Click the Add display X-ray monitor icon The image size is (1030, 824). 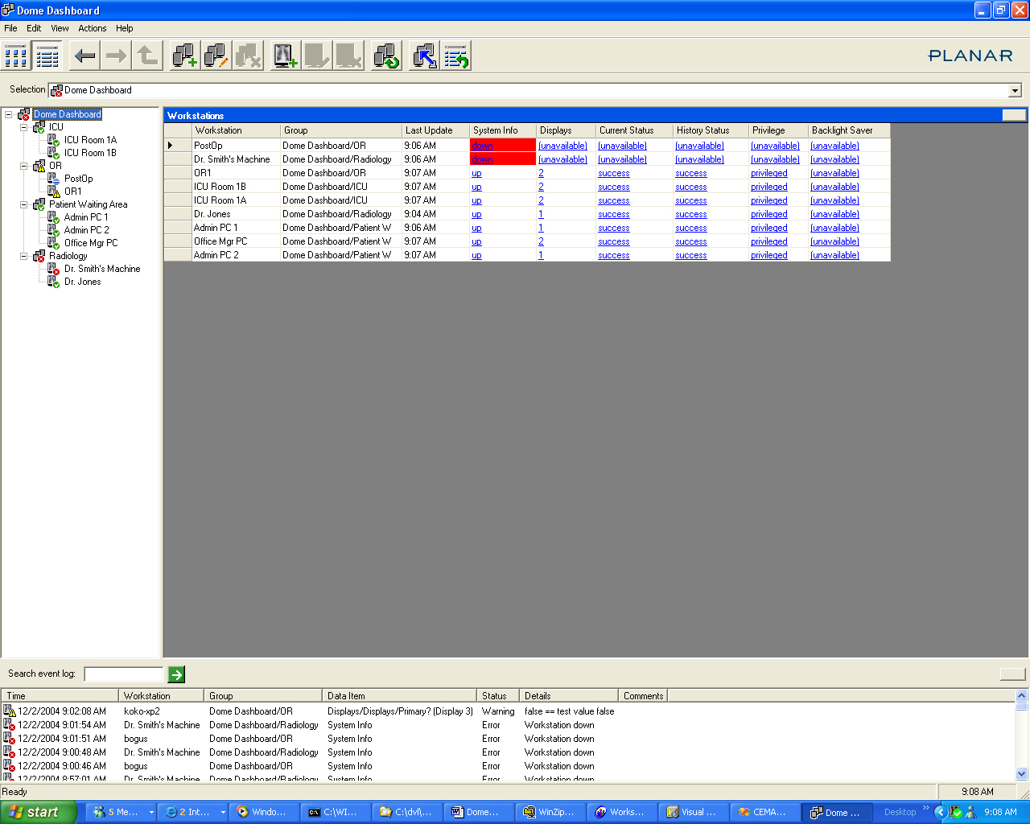[286, 56]
